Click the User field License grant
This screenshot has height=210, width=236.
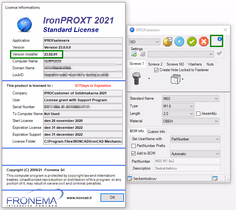pos(83,100)
